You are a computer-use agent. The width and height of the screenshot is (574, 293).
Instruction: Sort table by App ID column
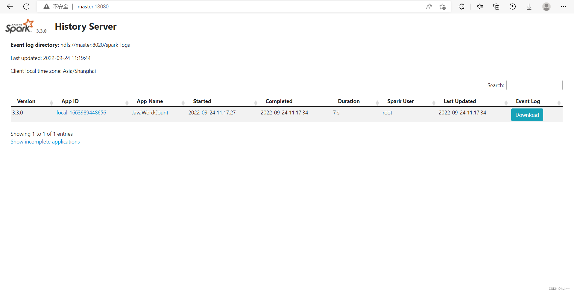click(x=70, y=101)
